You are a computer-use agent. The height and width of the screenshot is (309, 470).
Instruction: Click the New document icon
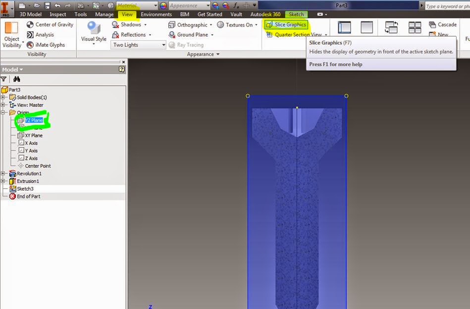coord(22,5)
